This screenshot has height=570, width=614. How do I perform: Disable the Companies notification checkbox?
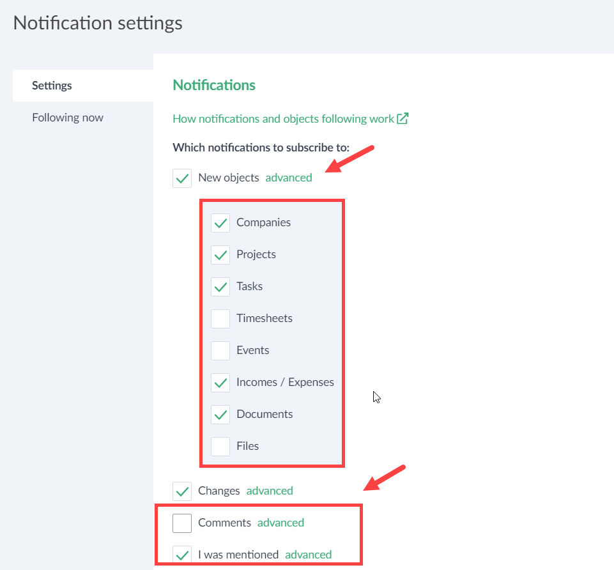coord(220,222)
